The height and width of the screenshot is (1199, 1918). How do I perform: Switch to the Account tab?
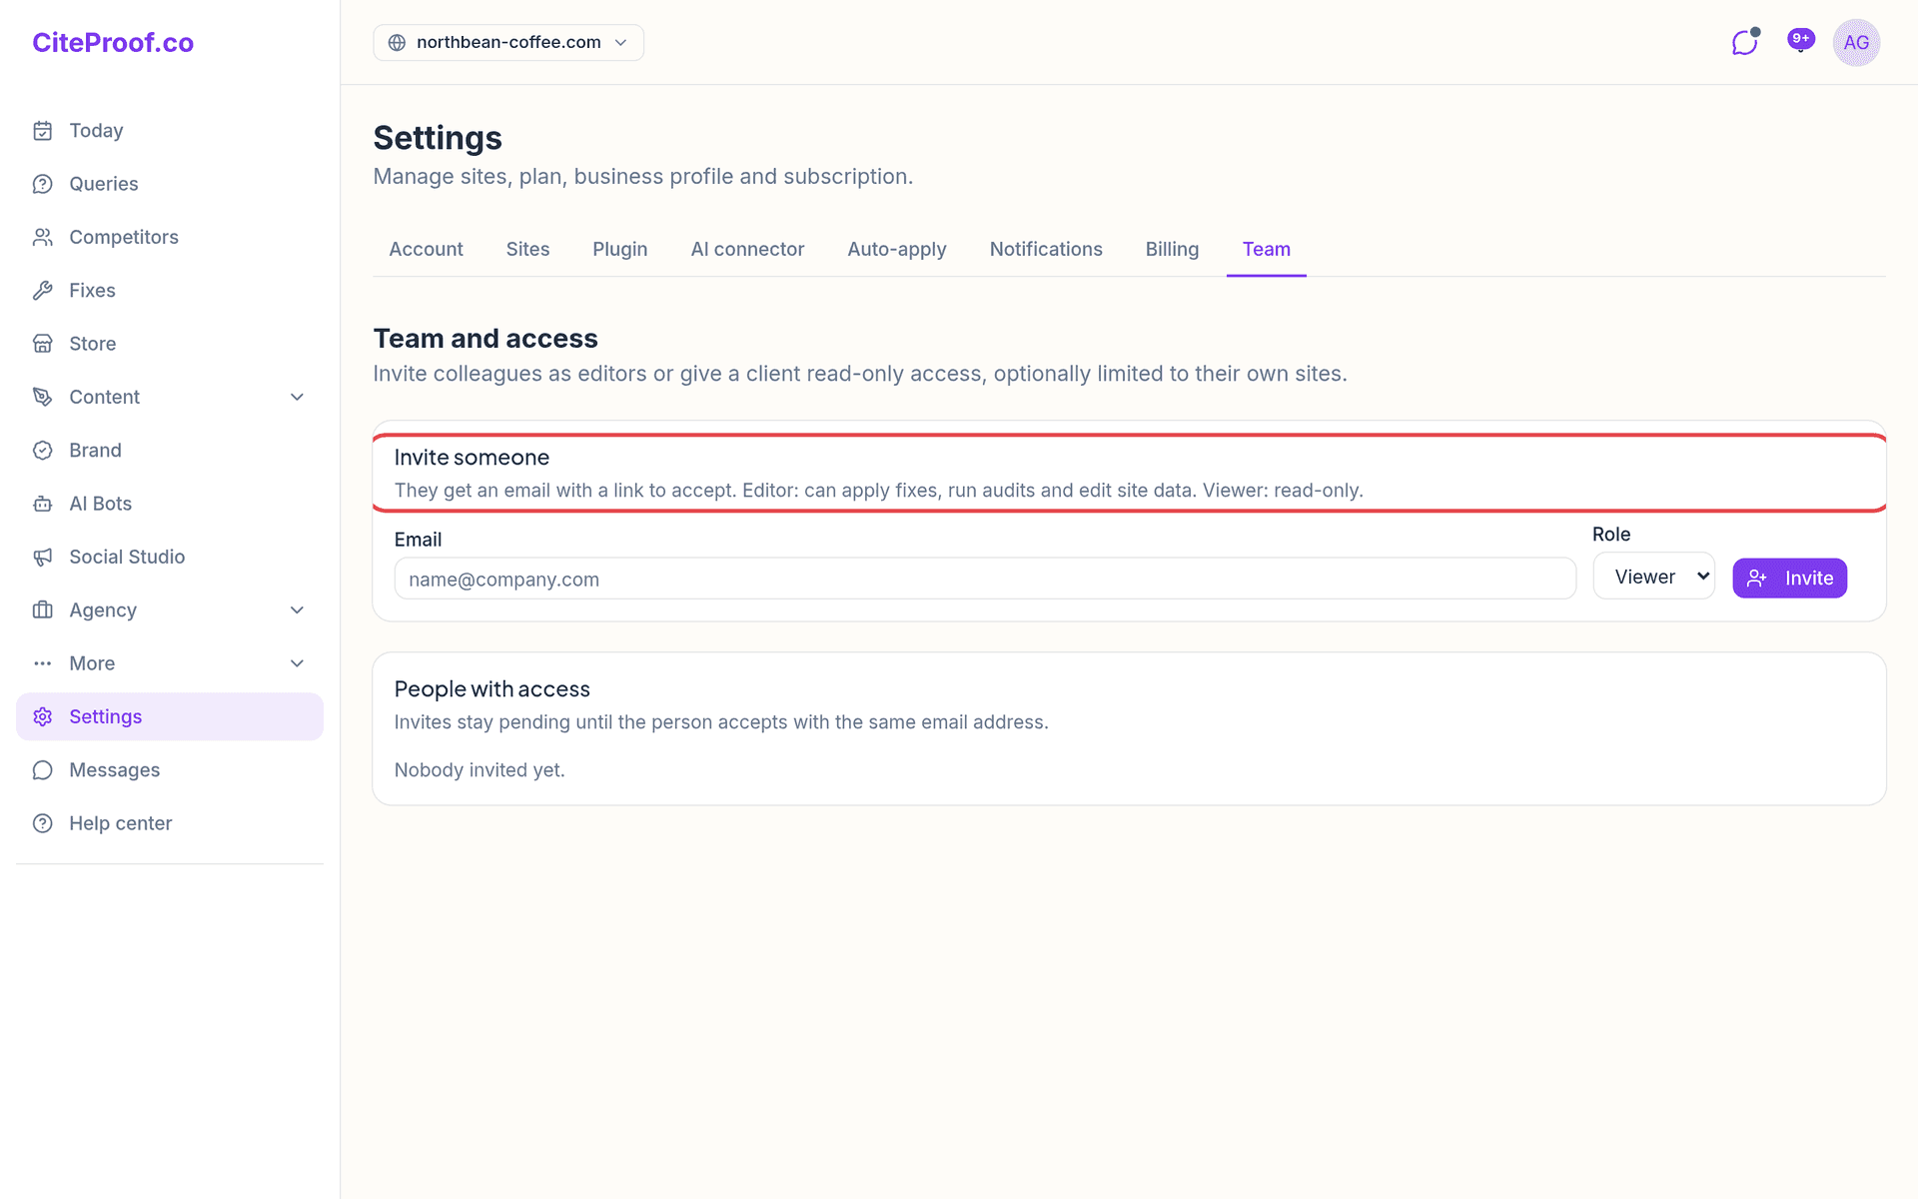pos(426,250)
